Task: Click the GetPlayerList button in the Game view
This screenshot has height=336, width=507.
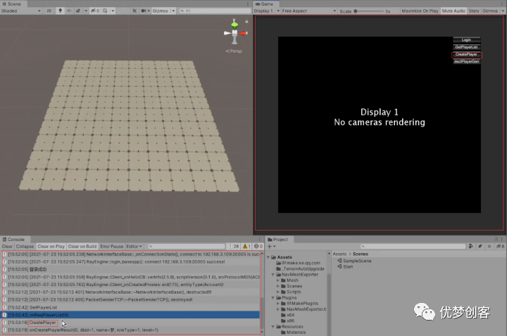Action: [466, 47]
